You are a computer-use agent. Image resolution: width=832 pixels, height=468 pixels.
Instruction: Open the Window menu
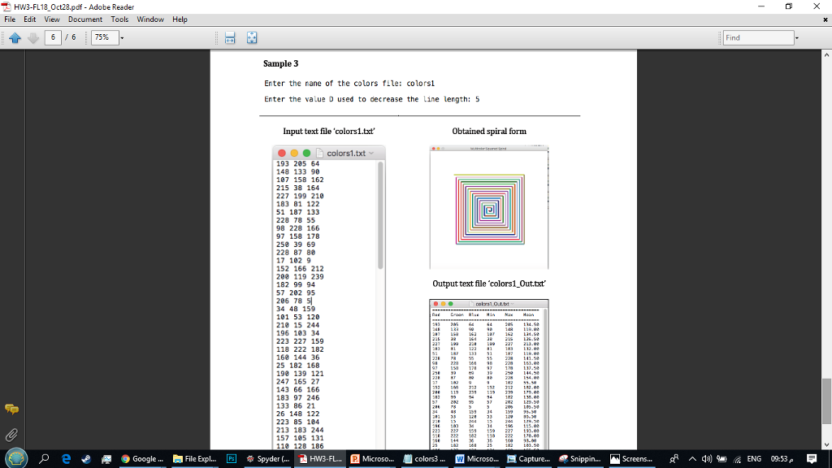tap(151, 19)
